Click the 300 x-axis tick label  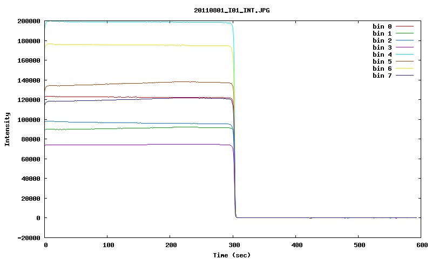tap(234, 245)
